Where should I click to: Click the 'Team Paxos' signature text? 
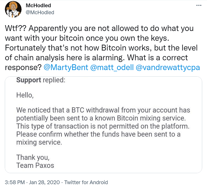click(35, 166)
